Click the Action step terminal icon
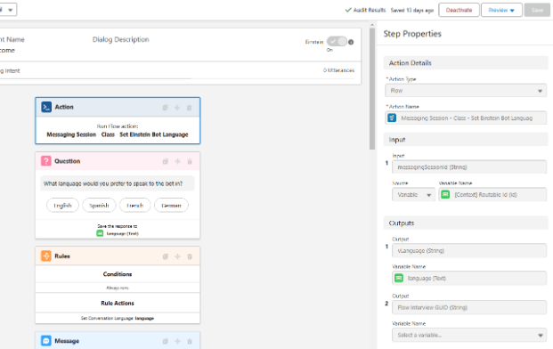The width and height of the screenshot is (553, 349). 46,107
